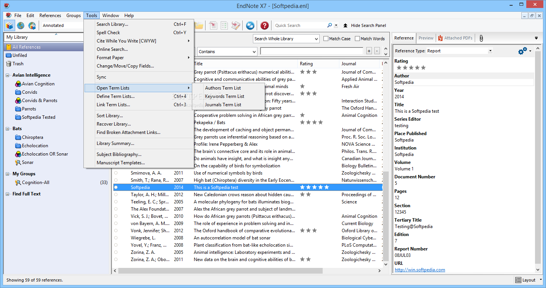Click the Cognition-All smart group icon
The image size is (546, 288).
[x=18, y=183]
